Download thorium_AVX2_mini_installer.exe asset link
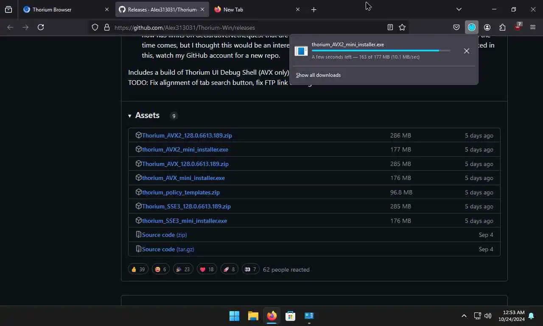The image size is (543, 326). (x=185, y=149)
